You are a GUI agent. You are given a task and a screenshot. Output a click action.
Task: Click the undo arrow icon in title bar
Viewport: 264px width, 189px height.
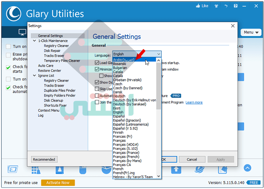pyautogui.click(x=226, y=6)
